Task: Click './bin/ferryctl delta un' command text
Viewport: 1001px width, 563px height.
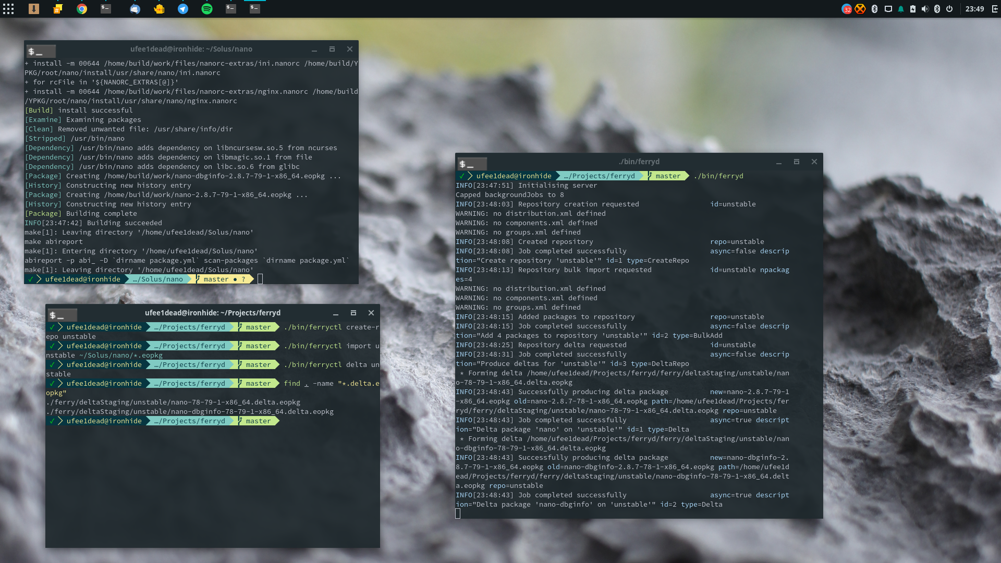Action: pos(332,364)
